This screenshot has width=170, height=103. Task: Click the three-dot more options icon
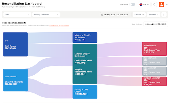tap(164, 14)
